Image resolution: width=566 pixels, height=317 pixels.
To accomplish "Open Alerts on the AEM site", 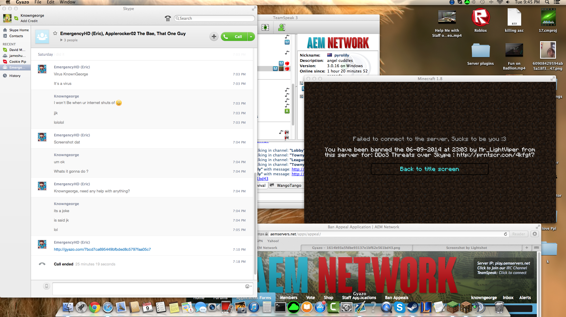I will pyautogui.click(x=525, y=298).
